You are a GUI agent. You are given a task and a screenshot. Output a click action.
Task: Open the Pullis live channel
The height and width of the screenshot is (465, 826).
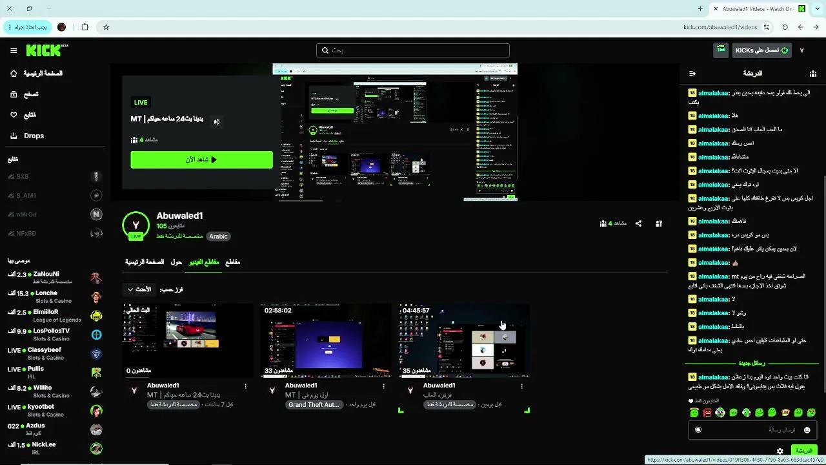[55, 373]
